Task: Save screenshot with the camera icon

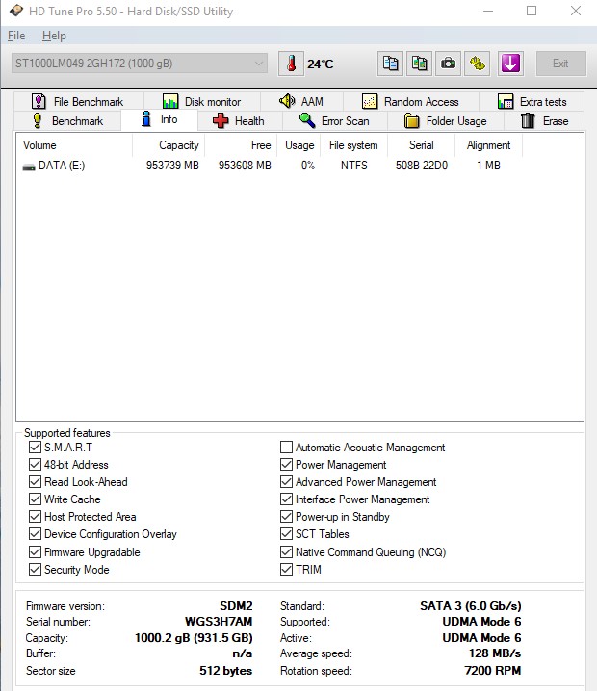Action: pyautogui.click(x=448, y=64)
